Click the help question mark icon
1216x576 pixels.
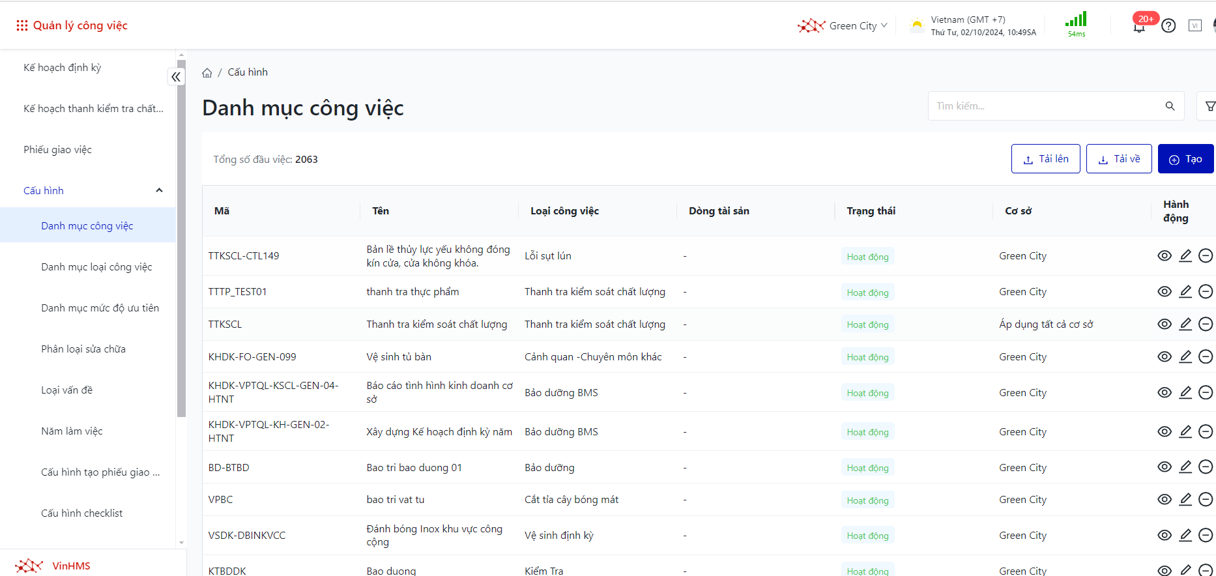1168,26
